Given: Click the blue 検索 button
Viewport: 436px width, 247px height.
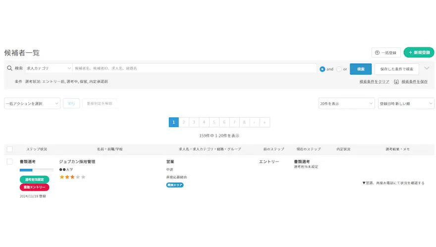Looking at the screenshot, I should (361, 69).
